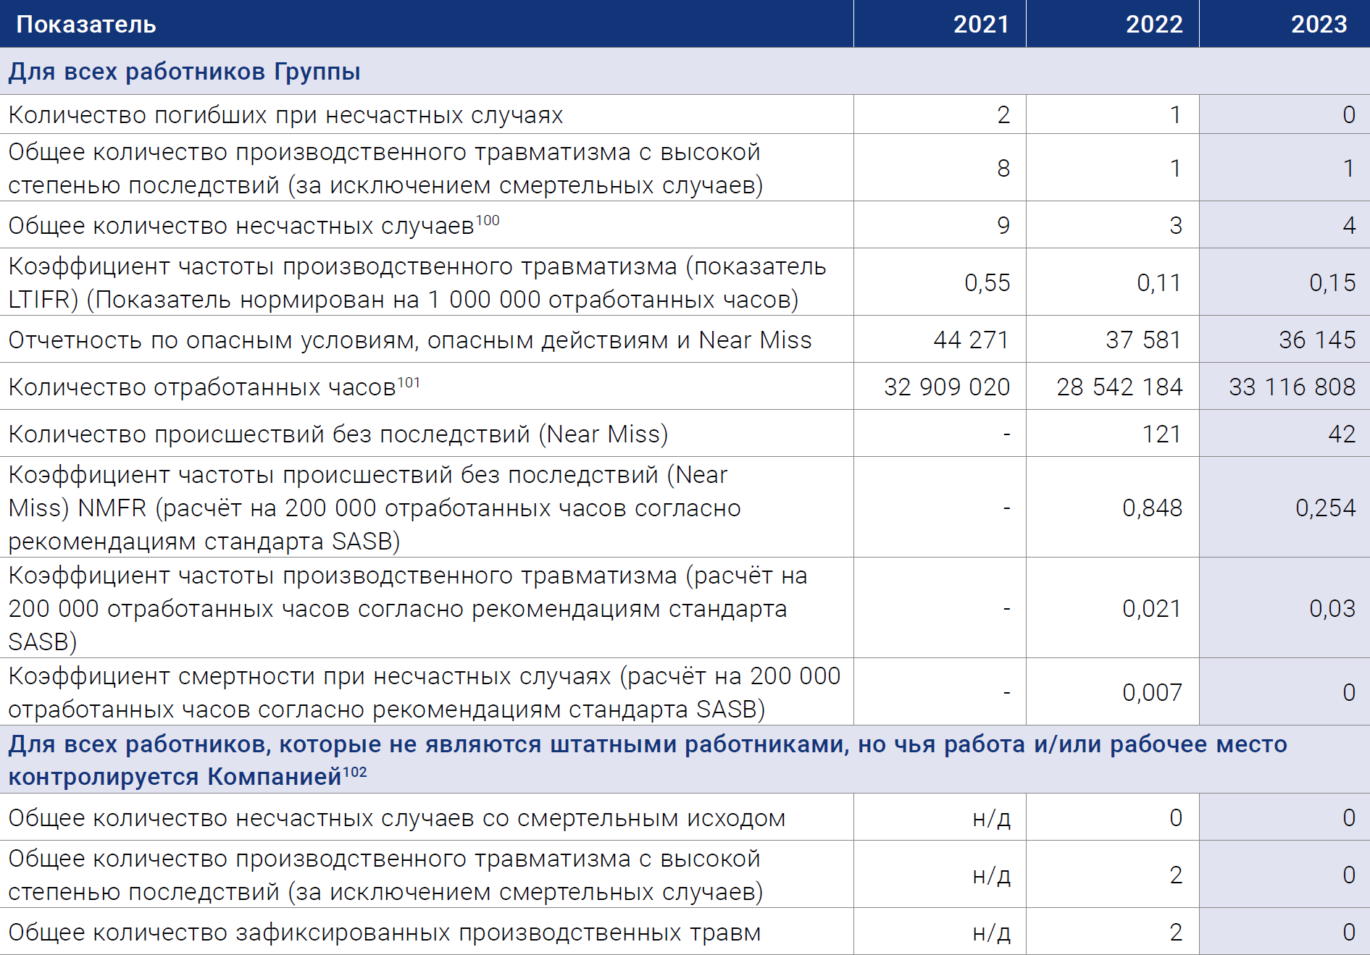Screen dimensions: 1370x955
Task: Click the 2022 value 3 for total accidents
Action: [x=1176, y=225]
